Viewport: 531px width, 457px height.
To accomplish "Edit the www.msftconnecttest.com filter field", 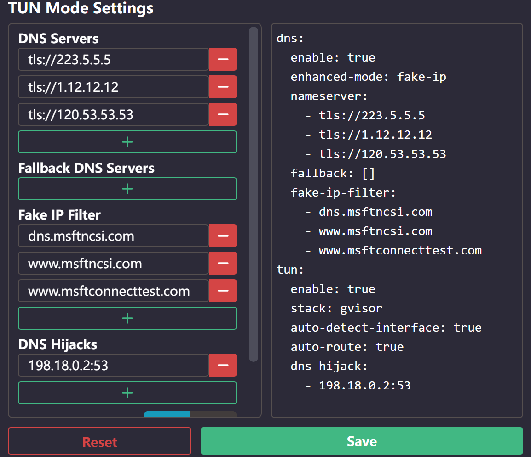I will [x=114, y=291].
